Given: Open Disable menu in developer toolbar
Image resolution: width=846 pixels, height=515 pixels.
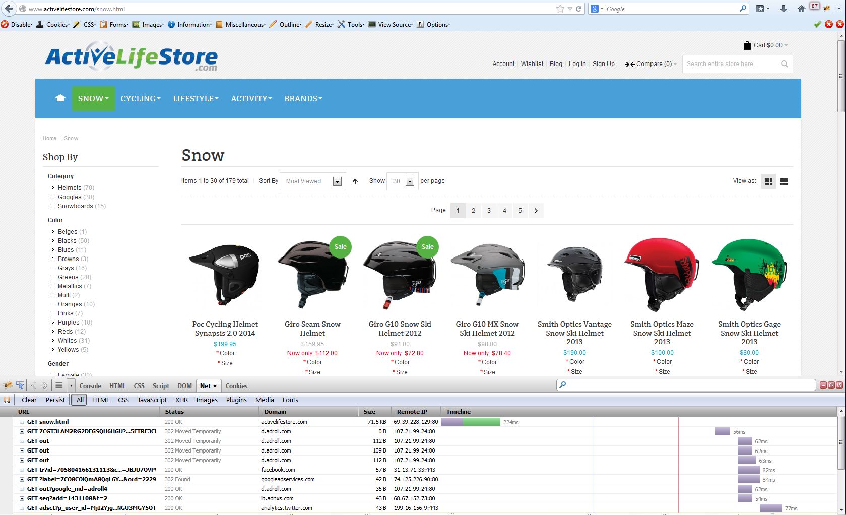Looking at the screenshot, I should tap(17, 24).
